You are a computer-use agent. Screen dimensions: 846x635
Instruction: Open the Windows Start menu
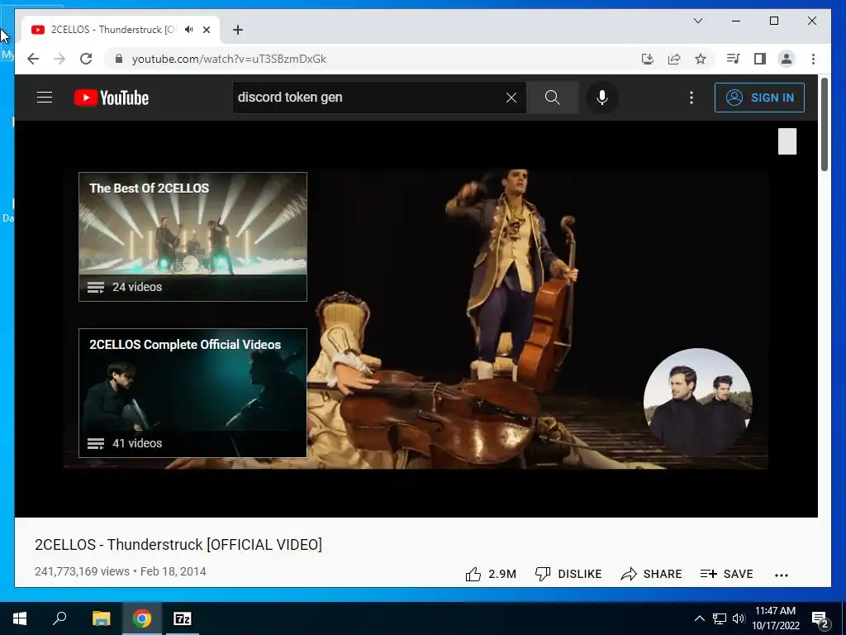coord(20,618)
